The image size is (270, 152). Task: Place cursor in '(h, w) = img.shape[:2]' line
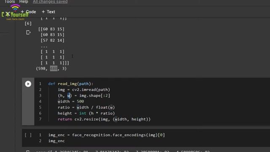click(84, 95)
